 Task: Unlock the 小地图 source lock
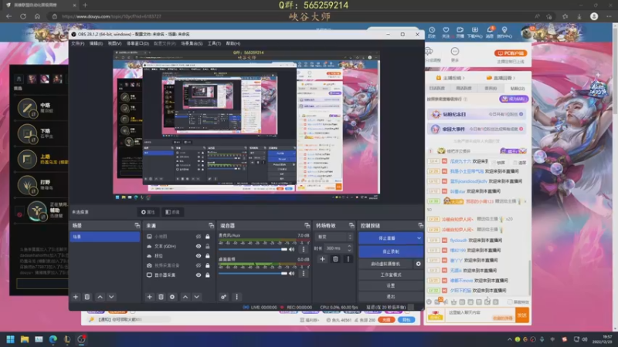[x=208, y=237]
